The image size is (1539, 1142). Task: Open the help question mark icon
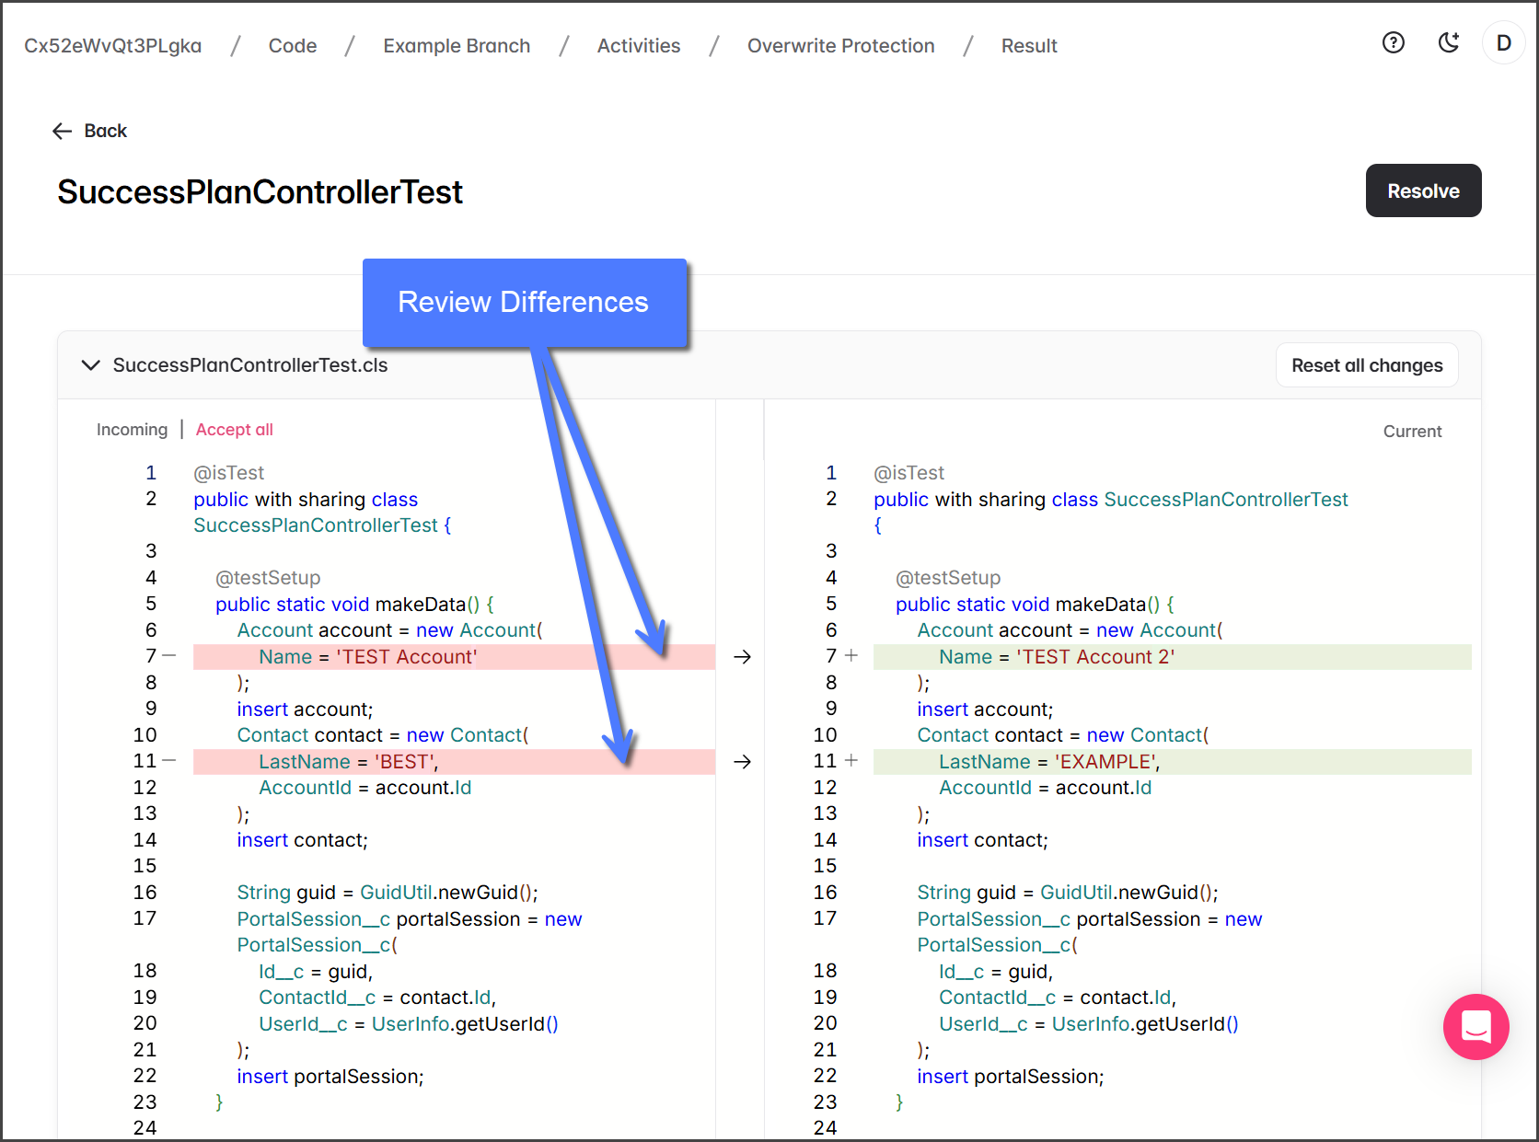[1393, 42]
